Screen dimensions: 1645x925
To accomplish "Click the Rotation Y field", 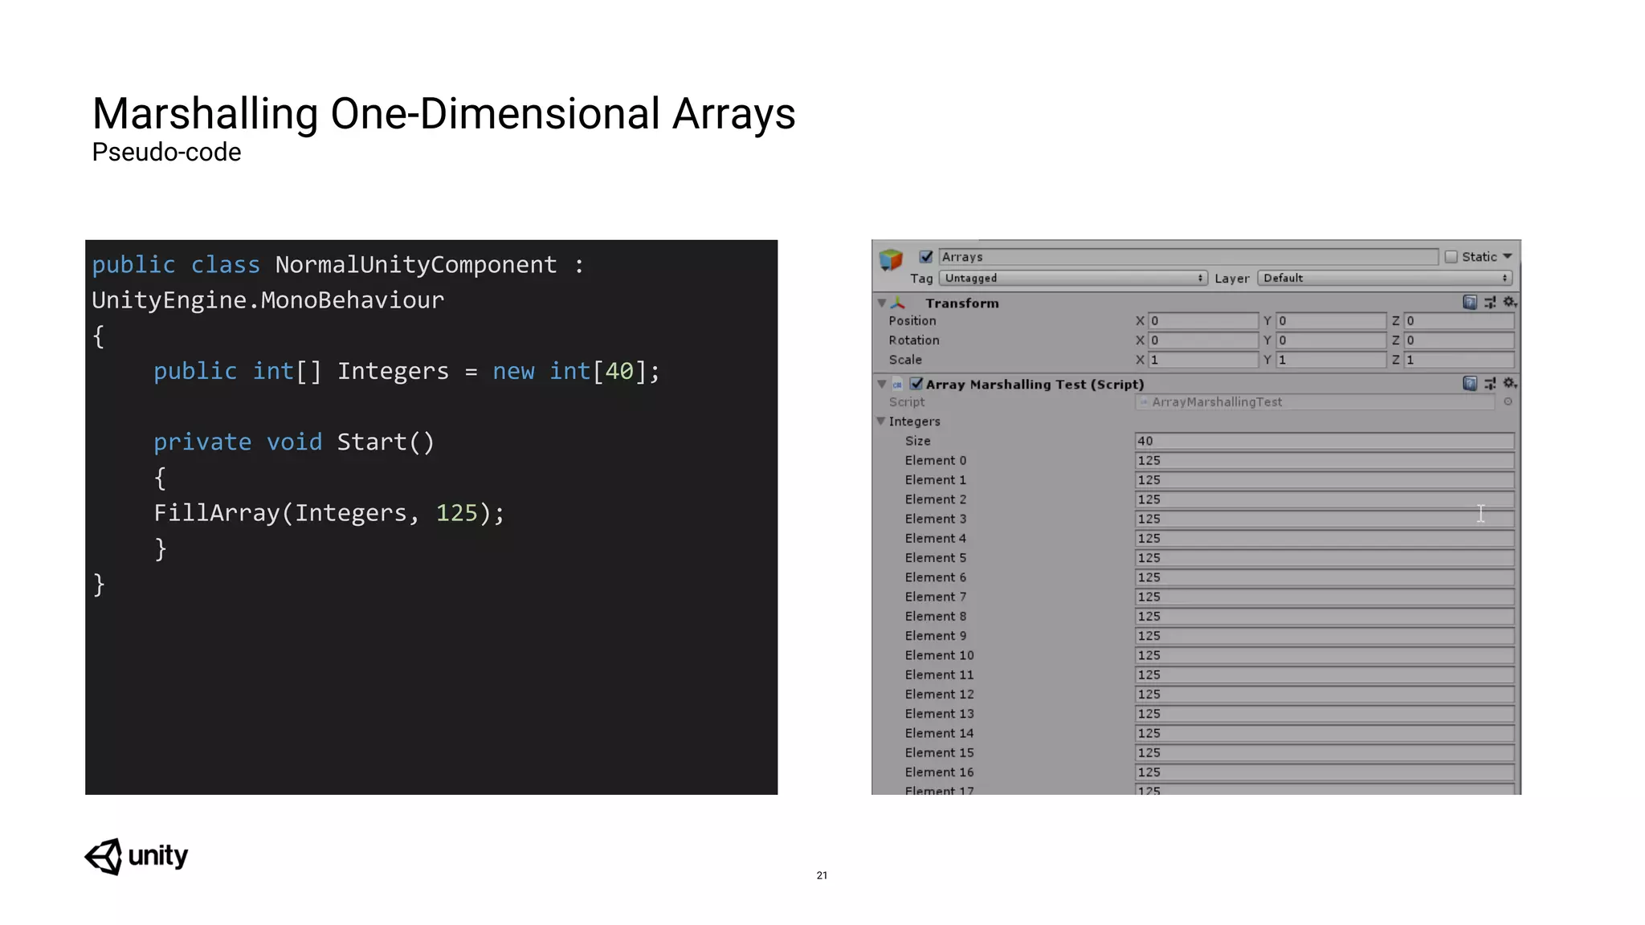I will pyautogui.click(x=1331, y=340).
